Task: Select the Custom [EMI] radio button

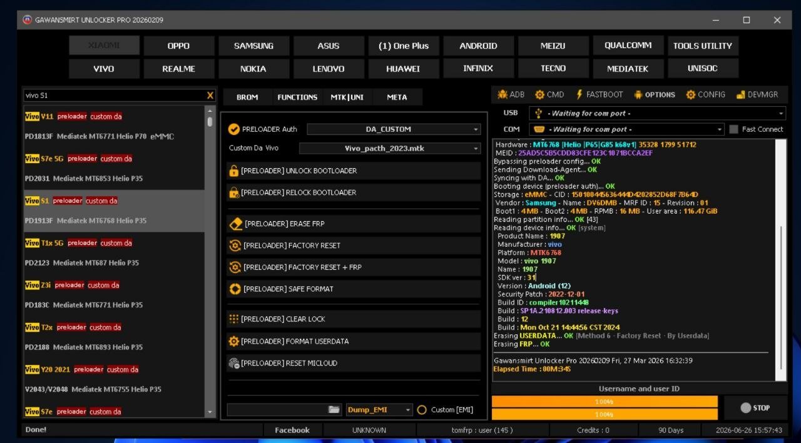Action: click(422, 410)
